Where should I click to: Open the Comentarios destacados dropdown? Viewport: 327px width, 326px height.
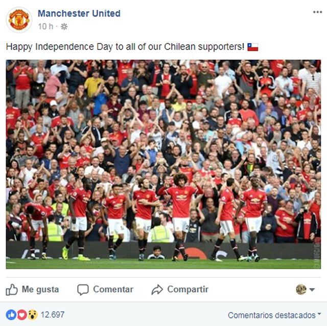274,315
